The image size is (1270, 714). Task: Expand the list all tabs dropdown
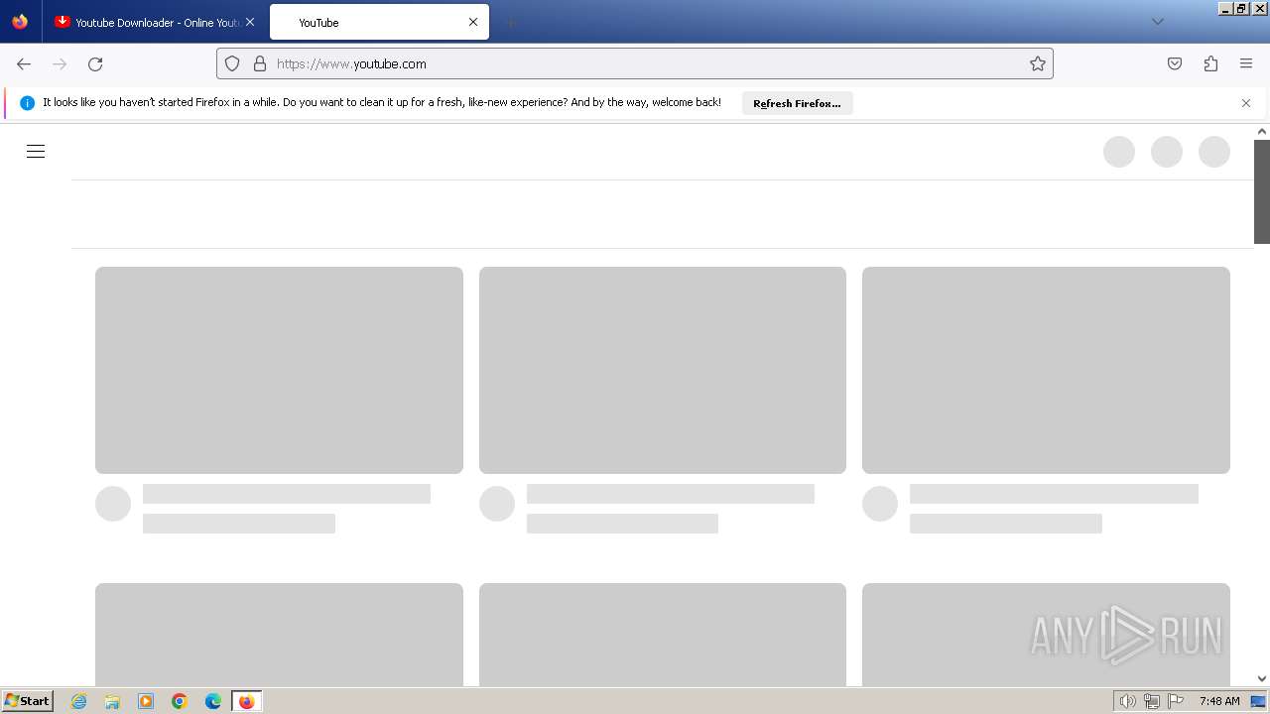[1158, 22]
